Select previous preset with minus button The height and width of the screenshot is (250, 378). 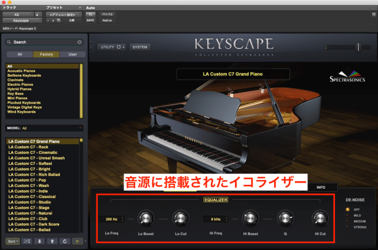48,20
